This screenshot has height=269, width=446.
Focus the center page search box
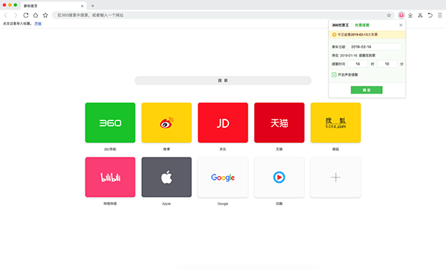tap(223, 80)
